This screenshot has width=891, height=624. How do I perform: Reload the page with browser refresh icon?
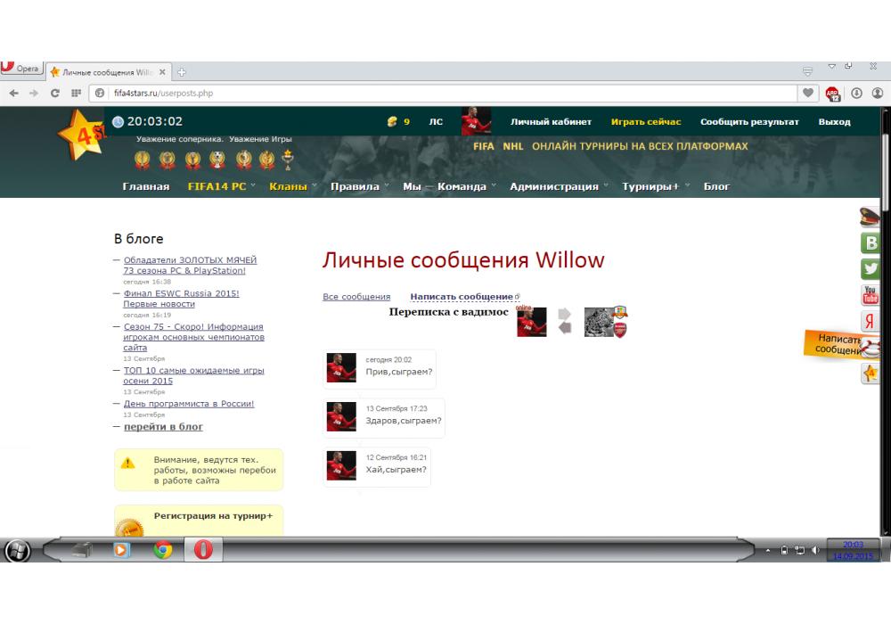coord(55,93)
